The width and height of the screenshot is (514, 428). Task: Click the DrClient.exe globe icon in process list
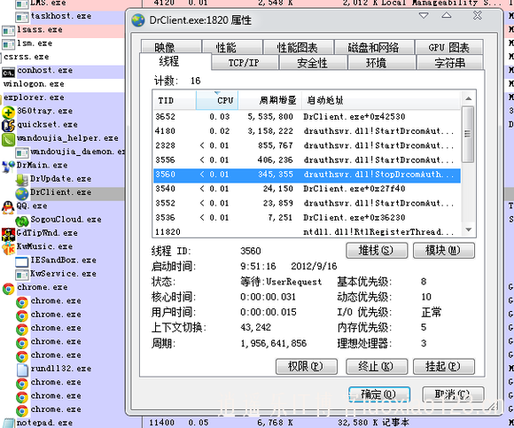tap(22, 194)
